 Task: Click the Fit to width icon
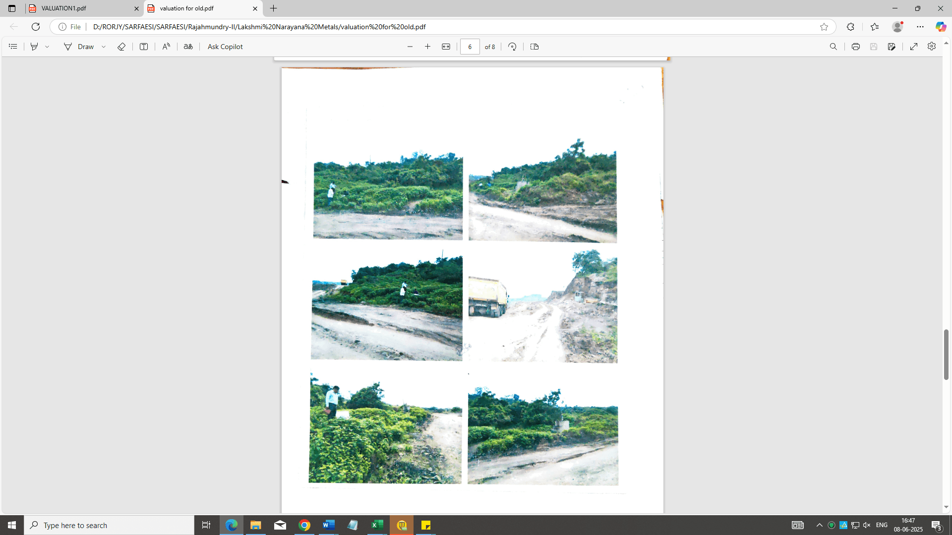click(x=446, y=47)
